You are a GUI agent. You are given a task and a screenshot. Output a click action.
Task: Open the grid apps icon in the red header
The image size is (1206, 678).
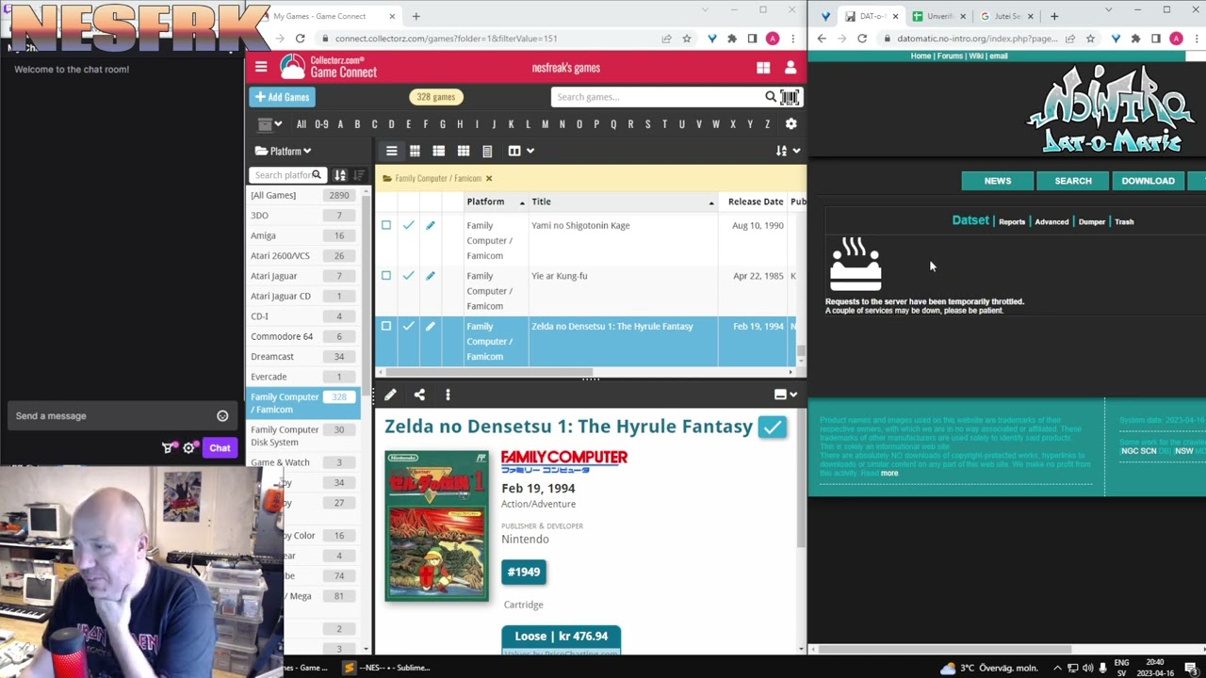[x=763, y=68]
